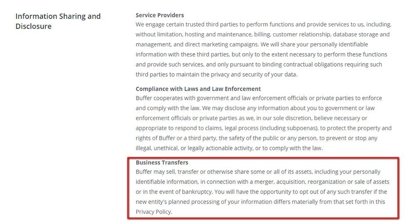Screen dimensions: 415x223
Task: Select the Business Transfers subheading
Action: 162,162
